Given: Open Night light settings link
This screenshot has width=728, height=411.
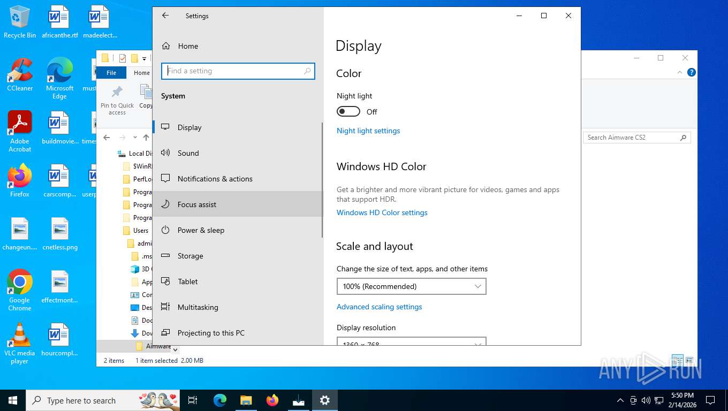Looking at the screenshot, I should (x=368, y=131).
